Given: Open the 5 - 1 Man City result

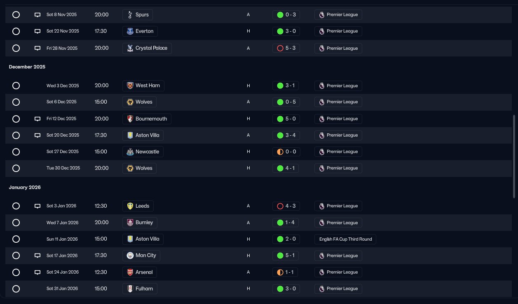Looking at the screenshot, I should click(x=286, y=255).
